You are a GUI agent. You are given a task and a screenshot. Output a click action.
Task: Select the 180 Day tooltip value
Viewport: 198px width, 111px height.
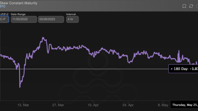point(183,69)
